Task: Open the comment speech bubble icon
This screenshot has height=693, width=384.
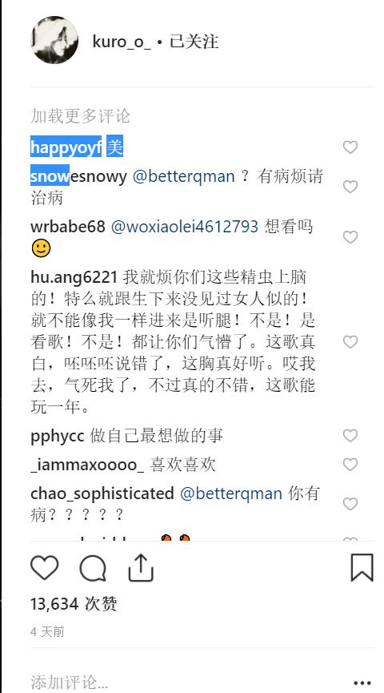Action: point(93,568)
